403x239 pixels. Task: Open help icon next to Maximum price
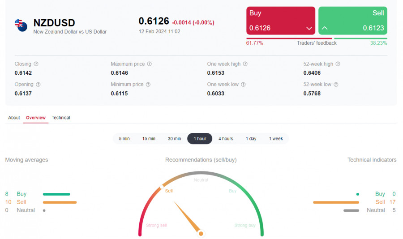pyautogui.click(x=149, y=64)
